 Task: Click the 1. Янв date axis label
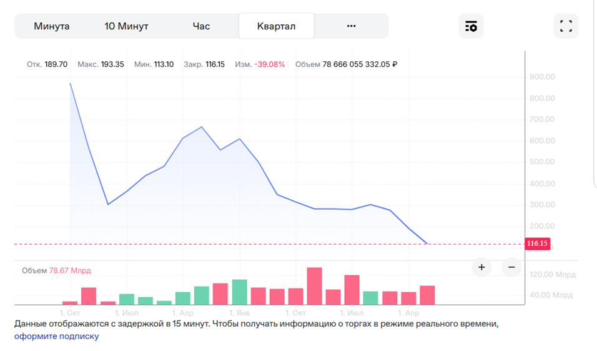click(239, 313)
